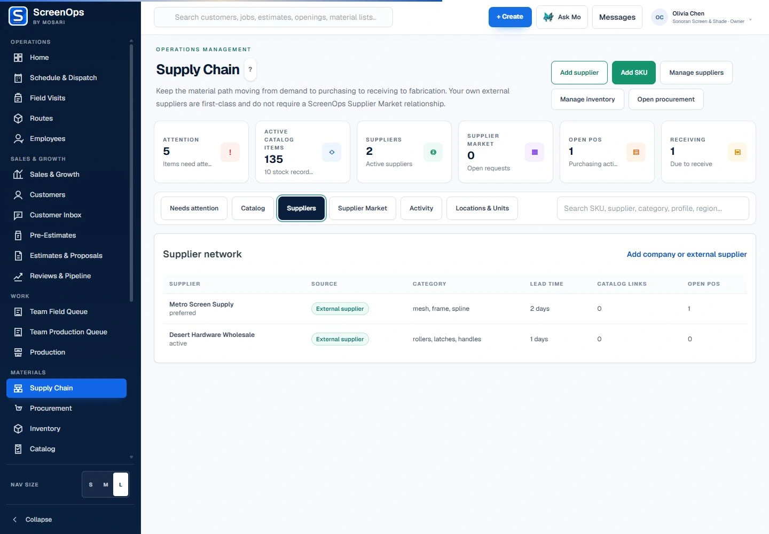Collapse the sidebar navigation
Image resolution: width=769 pixels, height=534 pixels.
33,520
